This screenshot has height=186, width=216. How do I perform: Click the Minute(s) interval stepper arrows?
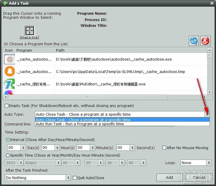(x=92, y=148)
